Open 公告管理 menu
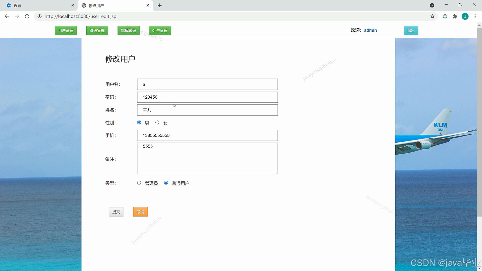Screen dimensions: 482x271 (160, 31)
